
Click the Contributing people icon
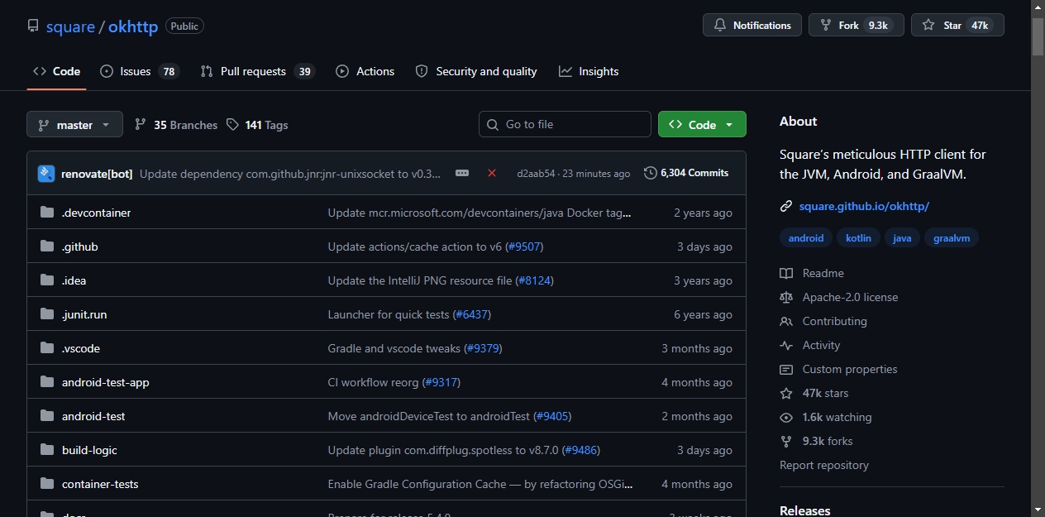(x=786, y=321)
